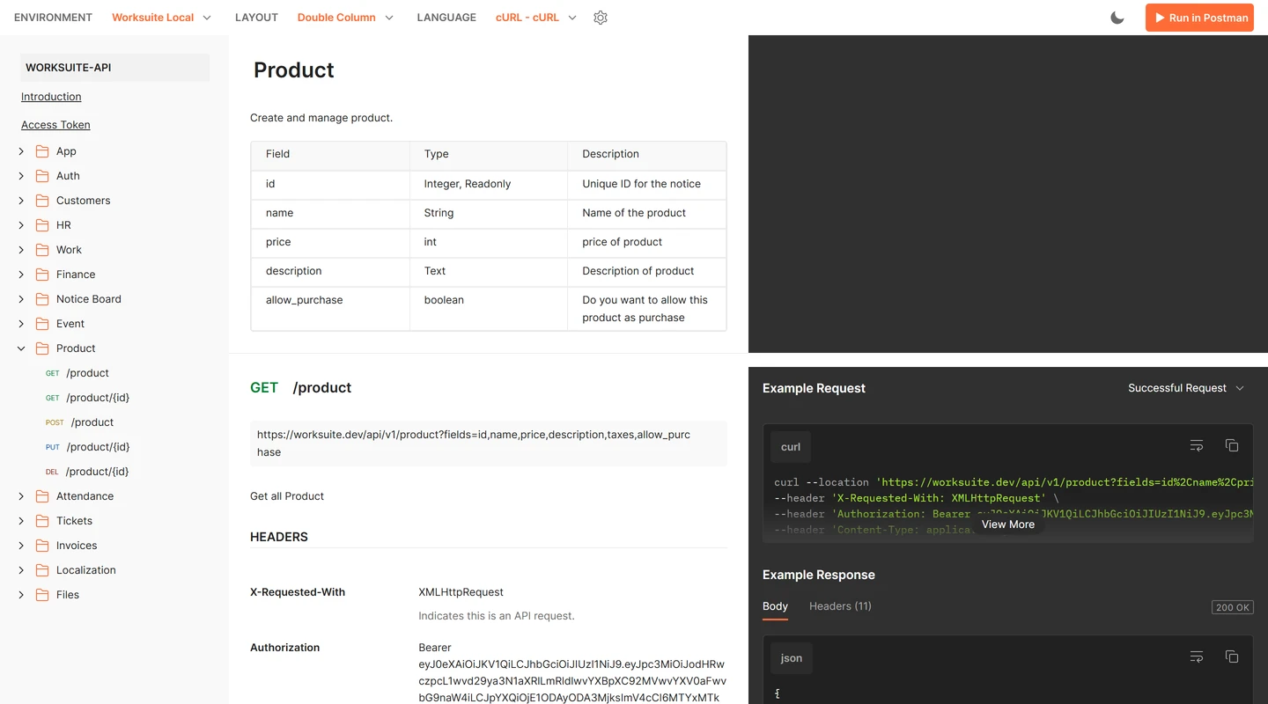This screenshot has height=704, width=1268.
Task: Open the Introduction link
Action: point(51,97)
